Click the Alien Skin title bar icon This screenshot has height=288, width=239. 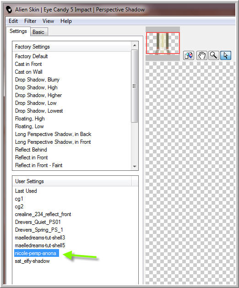[x=9, y=10]
